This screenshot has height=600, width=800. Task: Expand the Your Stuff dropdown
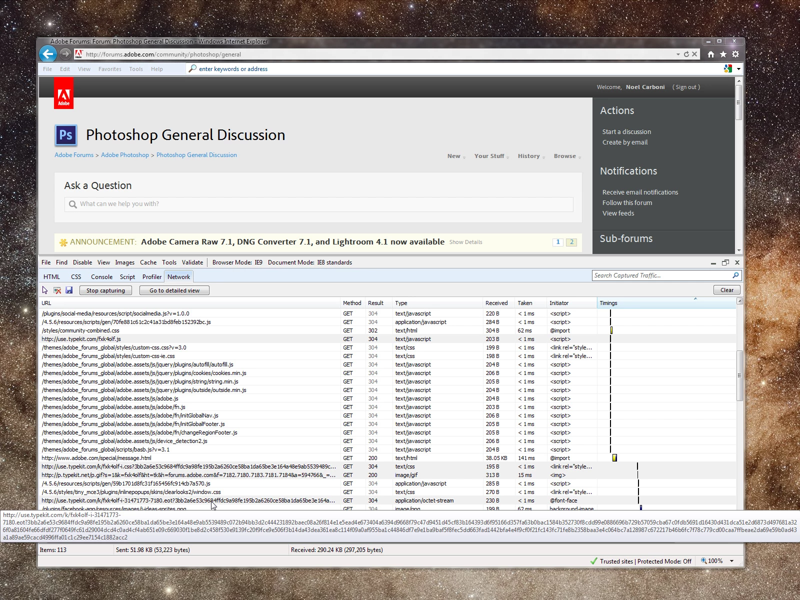pos(492,156)
